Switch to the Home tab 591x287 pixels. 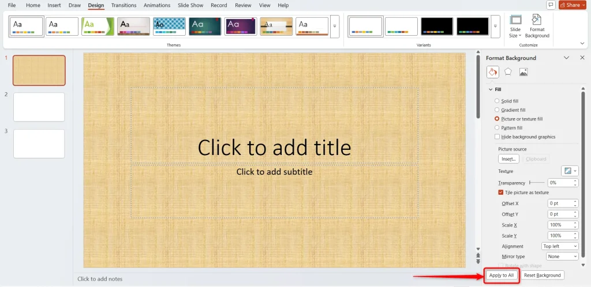point(33,5)
